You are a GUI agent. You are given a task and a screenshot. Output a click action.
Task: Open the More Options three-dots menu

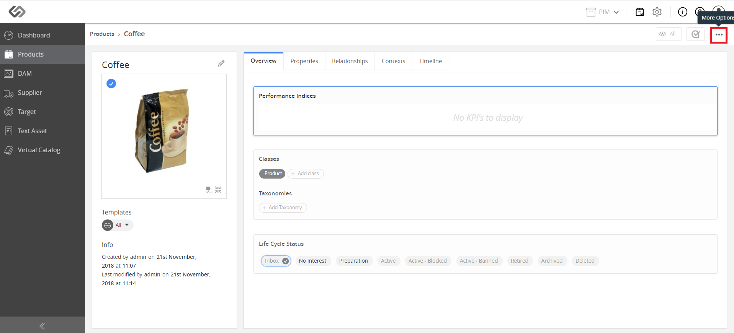(x=719, y=35)
